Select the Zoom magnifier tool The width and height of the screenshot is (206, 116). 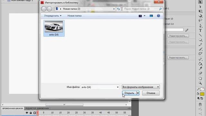tap(200, 83)
